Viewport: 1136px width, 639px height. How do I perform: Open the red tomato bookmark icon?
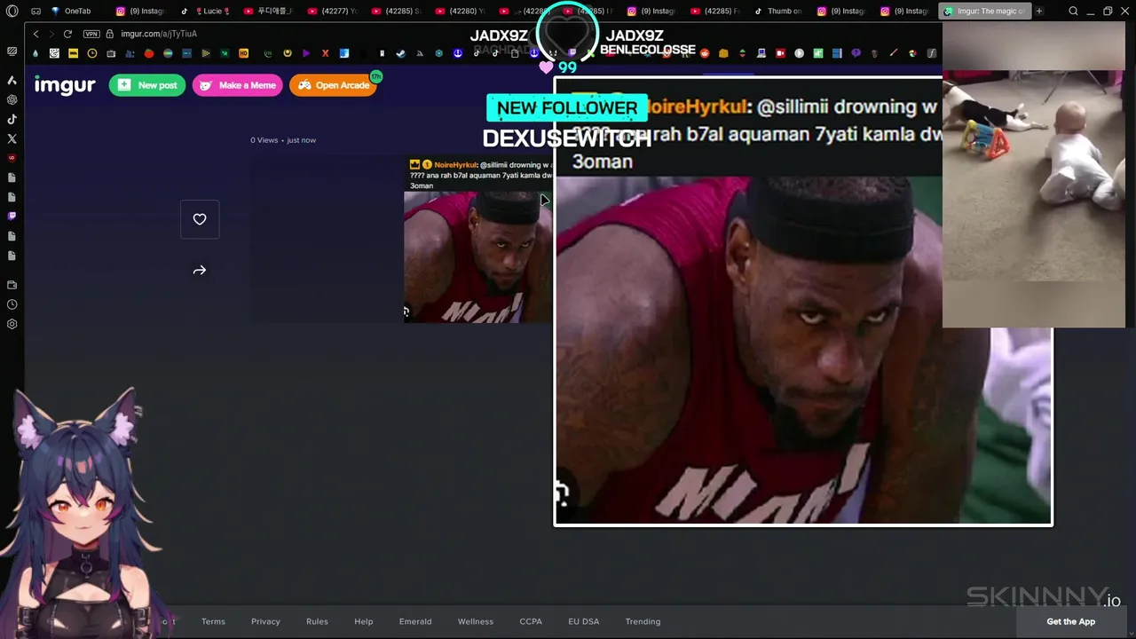tap(148, 53)
